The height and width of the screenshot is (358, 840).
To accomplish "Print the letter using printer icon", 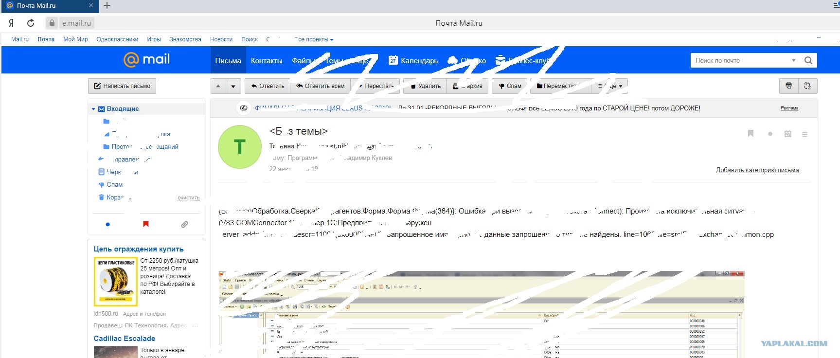I will [788, 86].
